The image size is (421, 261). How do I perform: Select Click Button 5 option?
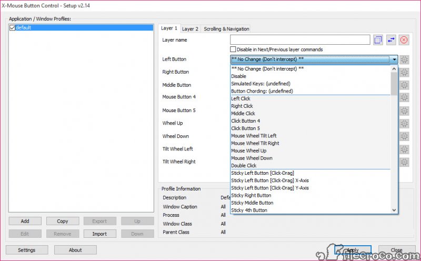pyautogui.click(x=310, y=128)
